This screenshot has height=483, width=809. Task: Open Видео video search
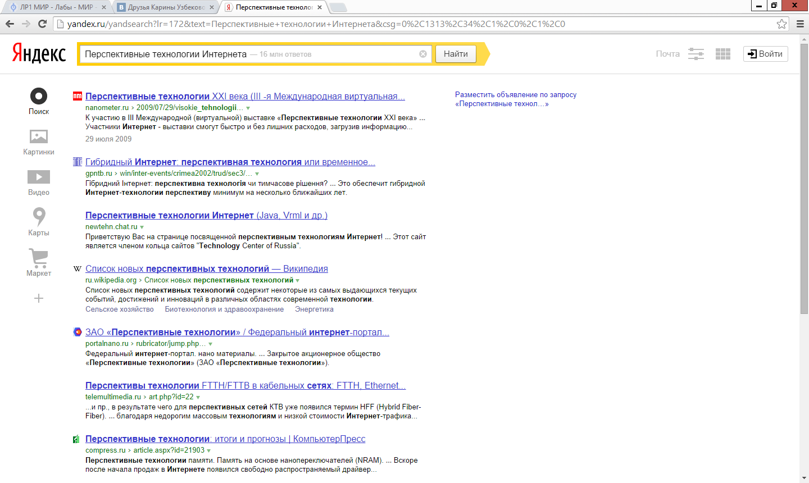point(39,176)
